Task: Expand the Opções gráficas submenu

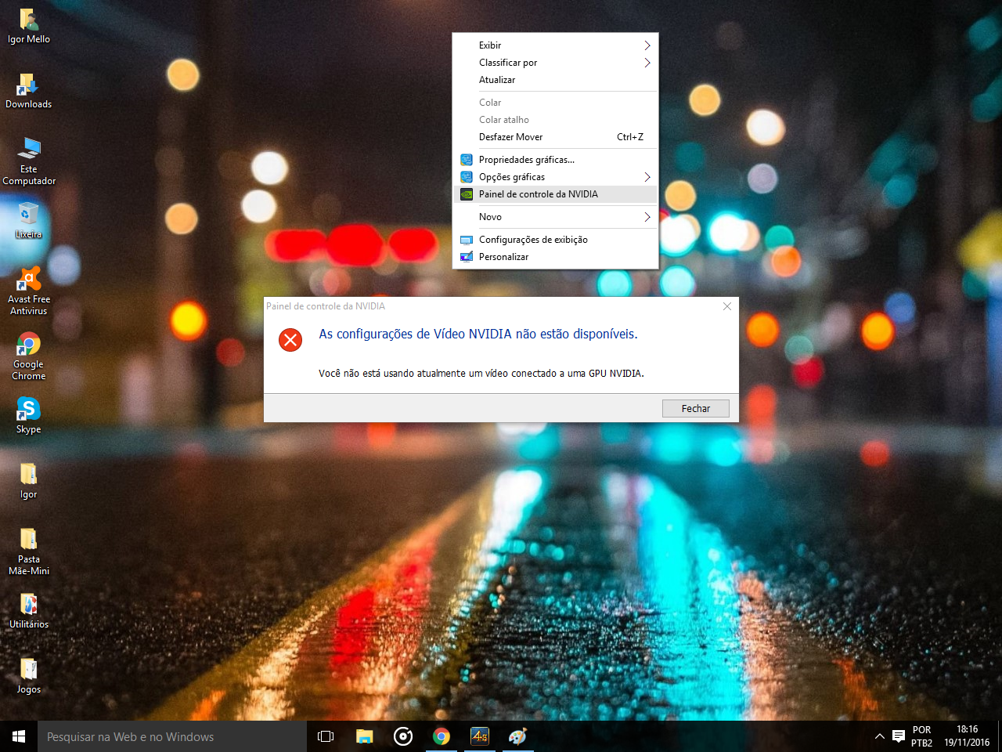Action: click(556, 177)
